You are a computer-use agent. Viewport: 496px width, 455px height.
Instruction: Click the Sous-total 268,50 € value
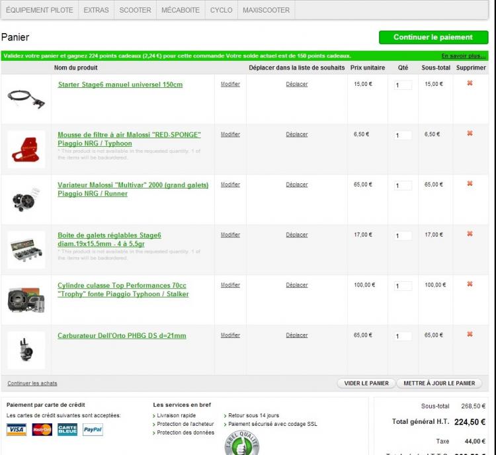(474, 406)
